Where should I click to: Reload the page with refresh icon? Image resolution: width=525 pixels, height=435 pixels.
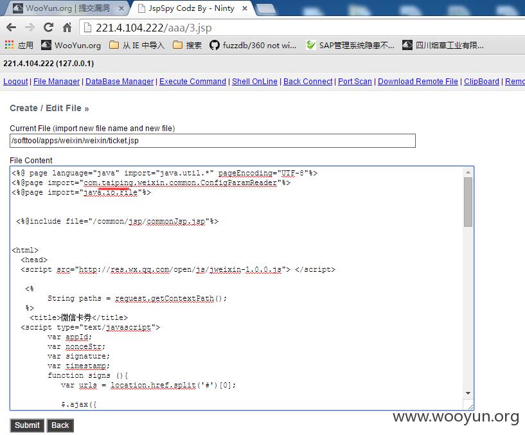(x=49, y=28)
